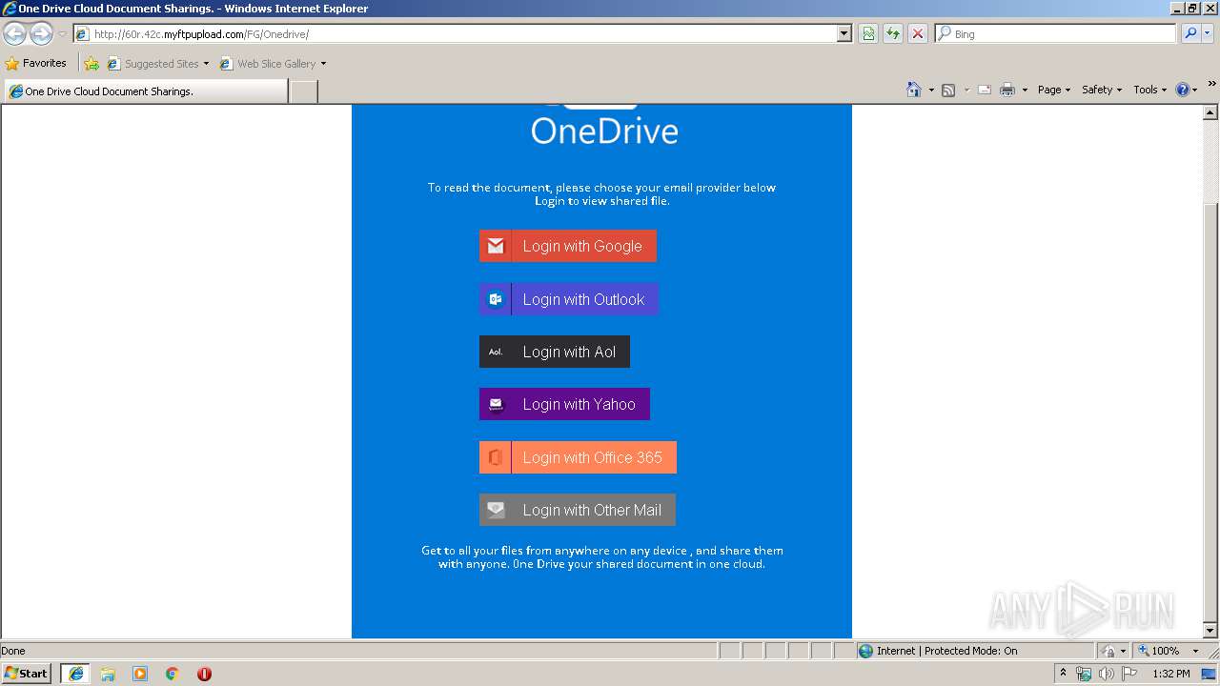Screen dimensions: 1220x686
Task: Open the Recent Pages dropdown arrow
Action: tap(62, 34)
